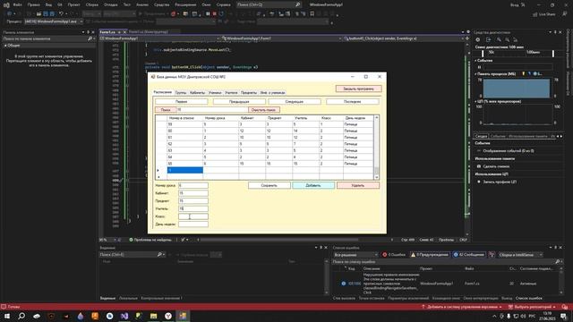573x322 pixels.
Task: Open the Debug menu
Action: coord(110,4)
